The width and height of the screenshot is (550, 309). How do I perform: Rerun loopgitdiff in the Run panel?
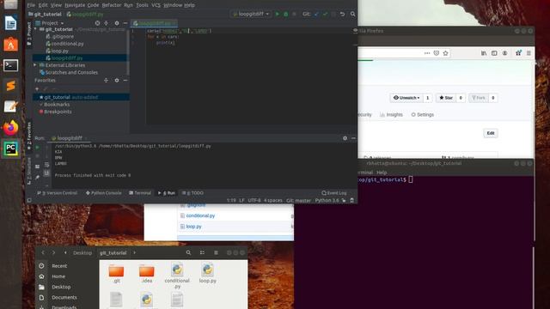(x=38, y=148)
